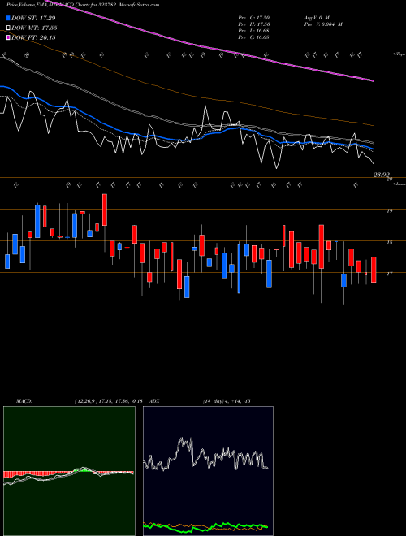This screenshot has height=536, width=406.
Task: Click the 'Avg V: 0 M' value
Action: tap(316, 17)
